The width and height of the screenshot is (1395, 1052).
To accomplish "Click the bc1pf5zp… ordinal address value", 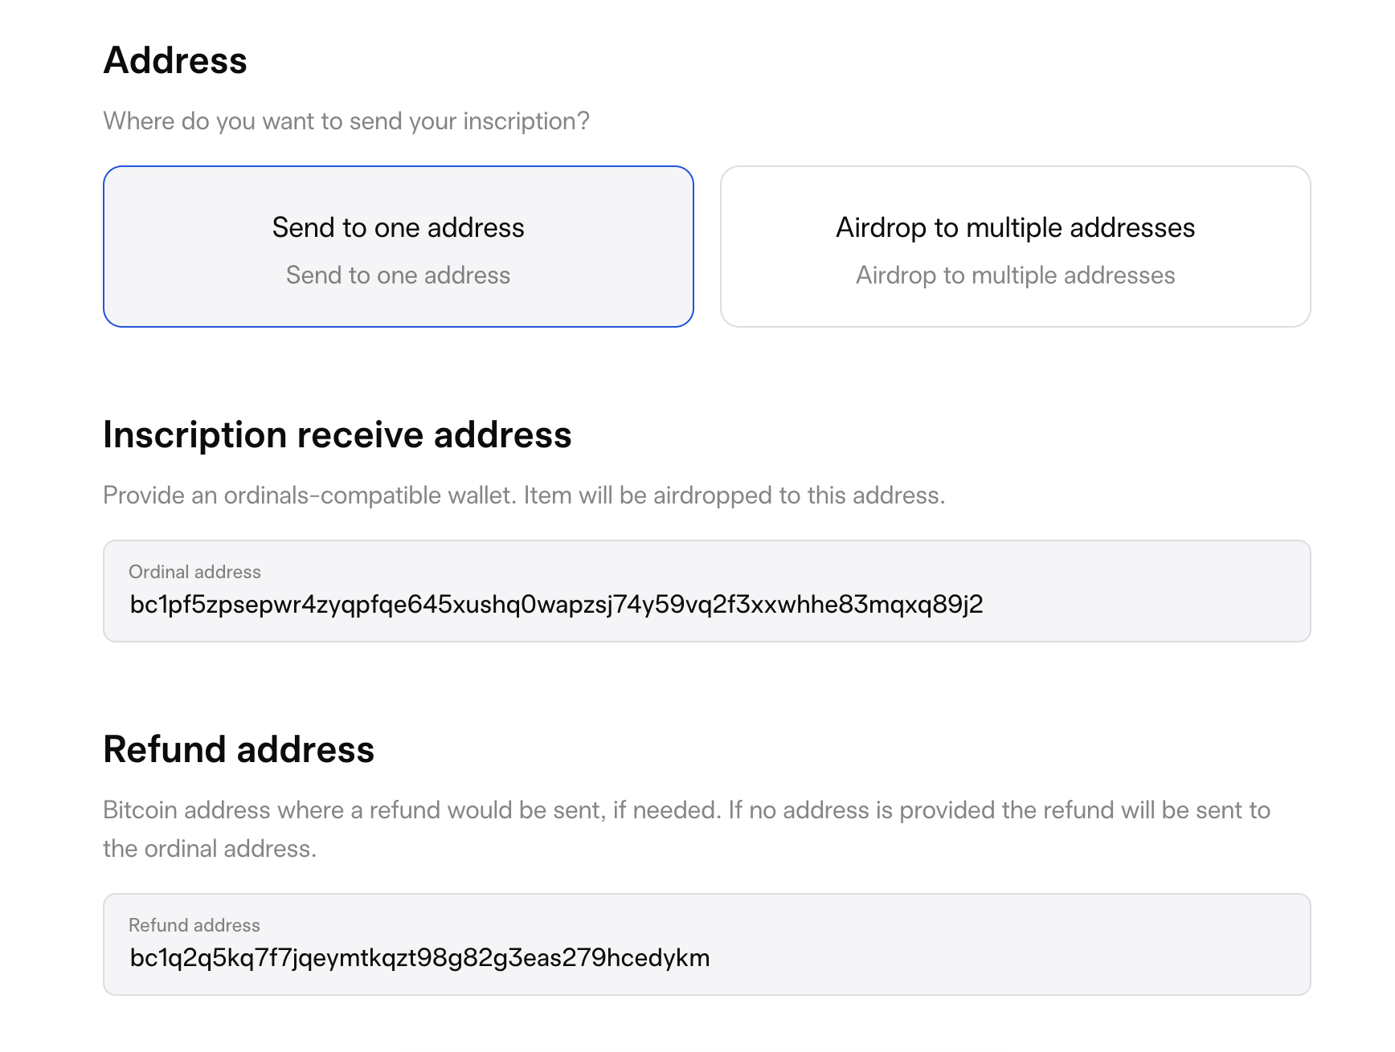I will [x=556, y=605].
